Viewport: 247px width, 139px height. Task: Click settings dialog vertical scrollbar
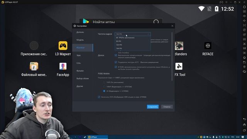coord(172,57)
